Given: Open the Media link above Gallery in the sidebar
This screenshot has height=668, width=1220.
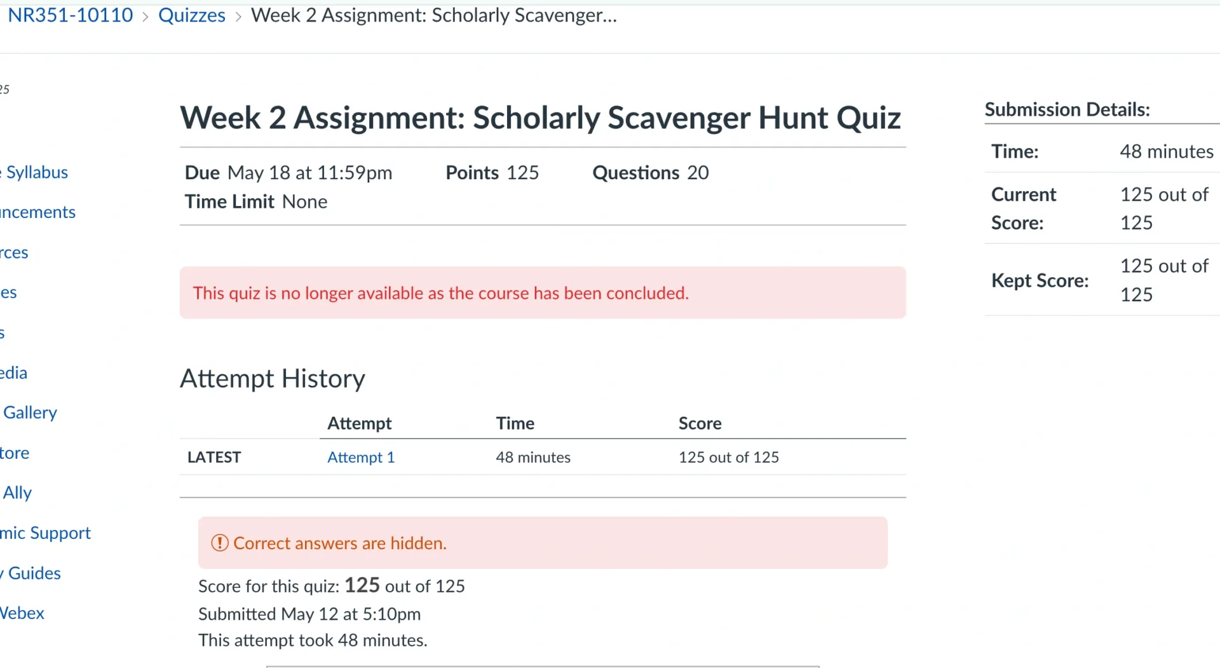Looking at the screenshot, I should 13,372.
